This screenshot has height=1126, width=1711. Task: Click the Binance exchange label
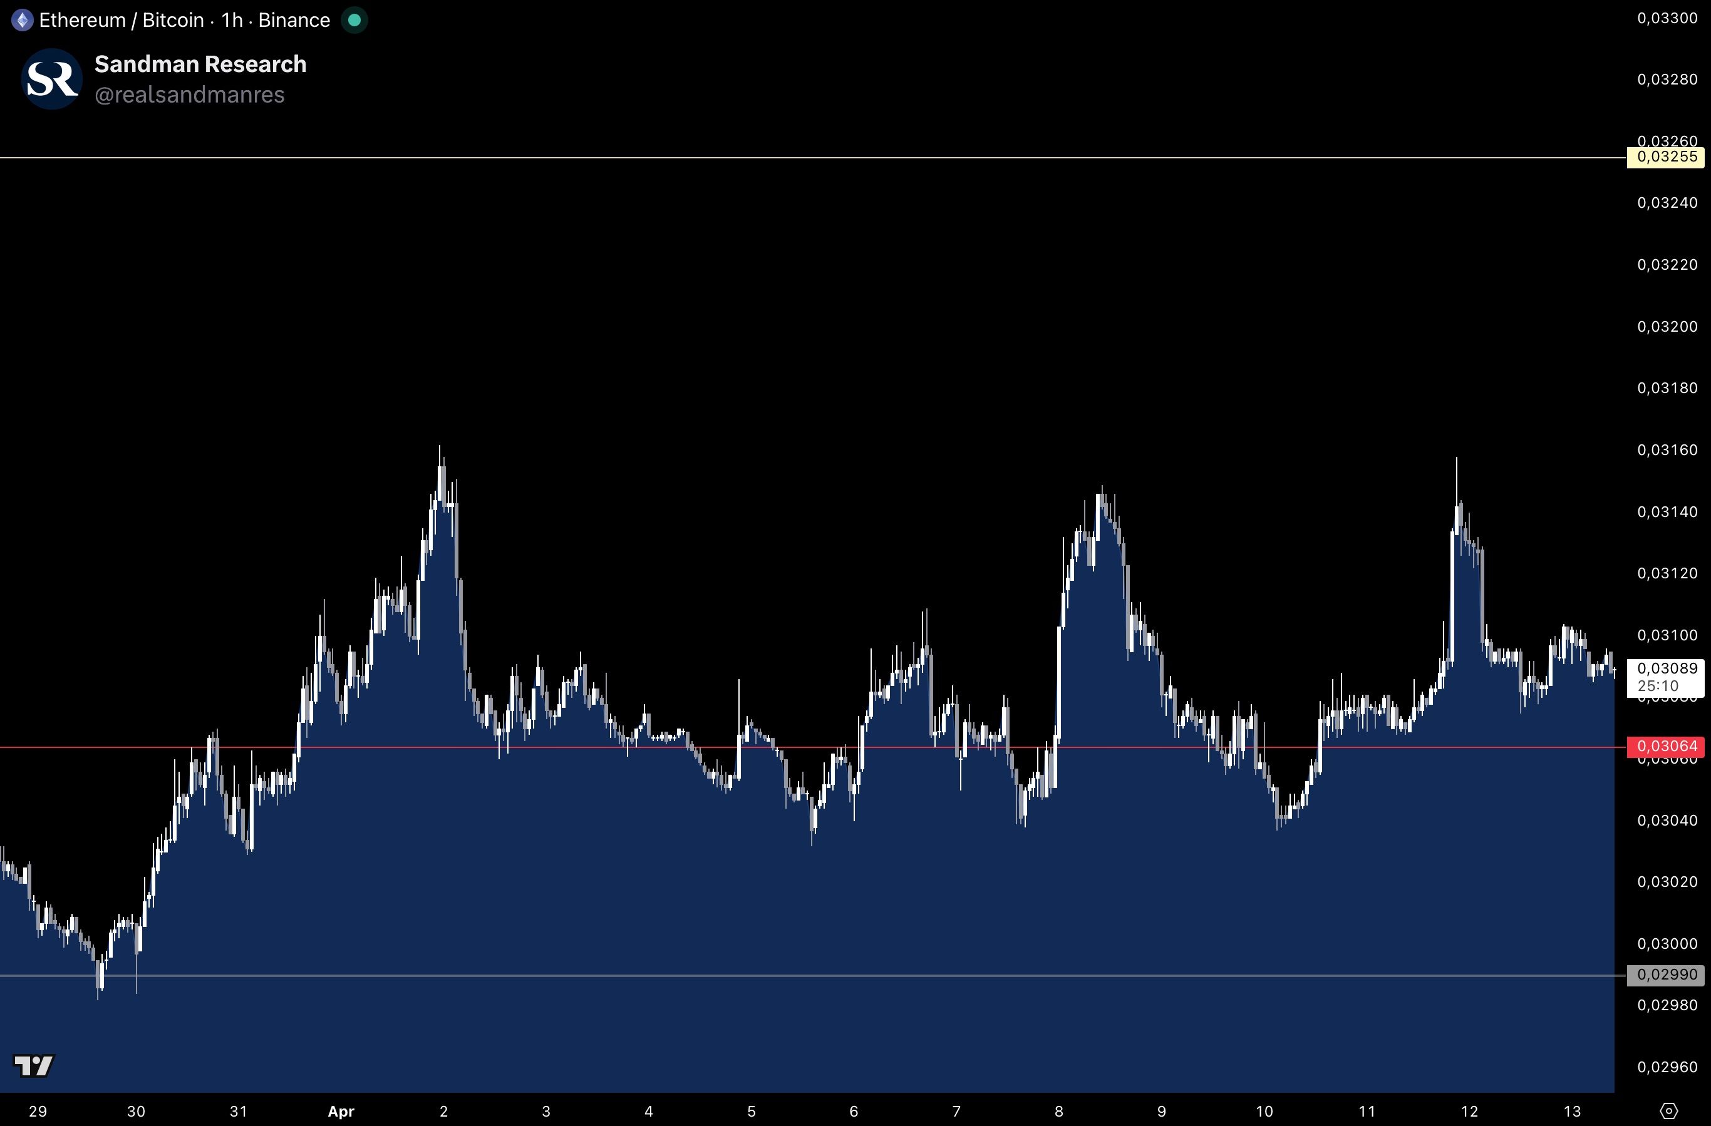(x=293, y=20)
